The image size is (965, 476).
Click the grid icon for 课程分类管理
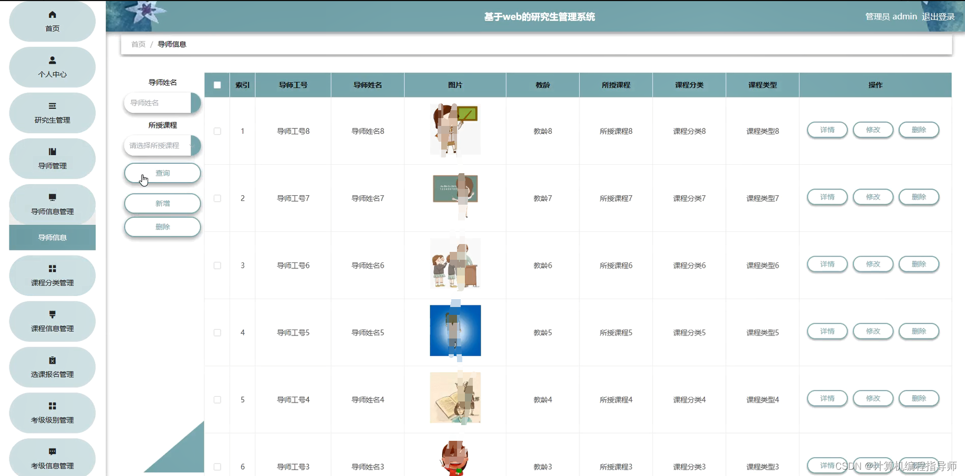pyautogui.click(x=52, y=269)
